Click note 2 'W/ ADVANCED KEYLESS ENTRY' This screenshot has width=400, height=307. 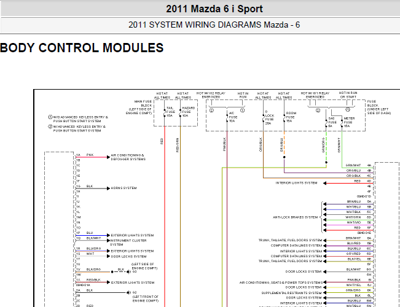pyautogui.click(x=77, y=128)
